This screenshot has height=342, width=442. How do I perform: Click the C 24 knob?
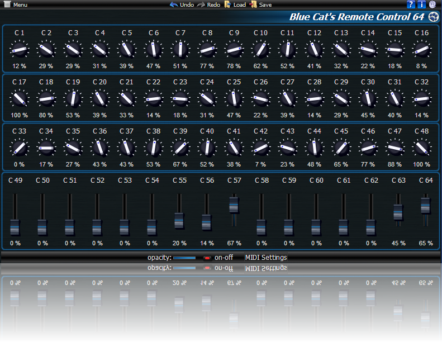(207, 99)
